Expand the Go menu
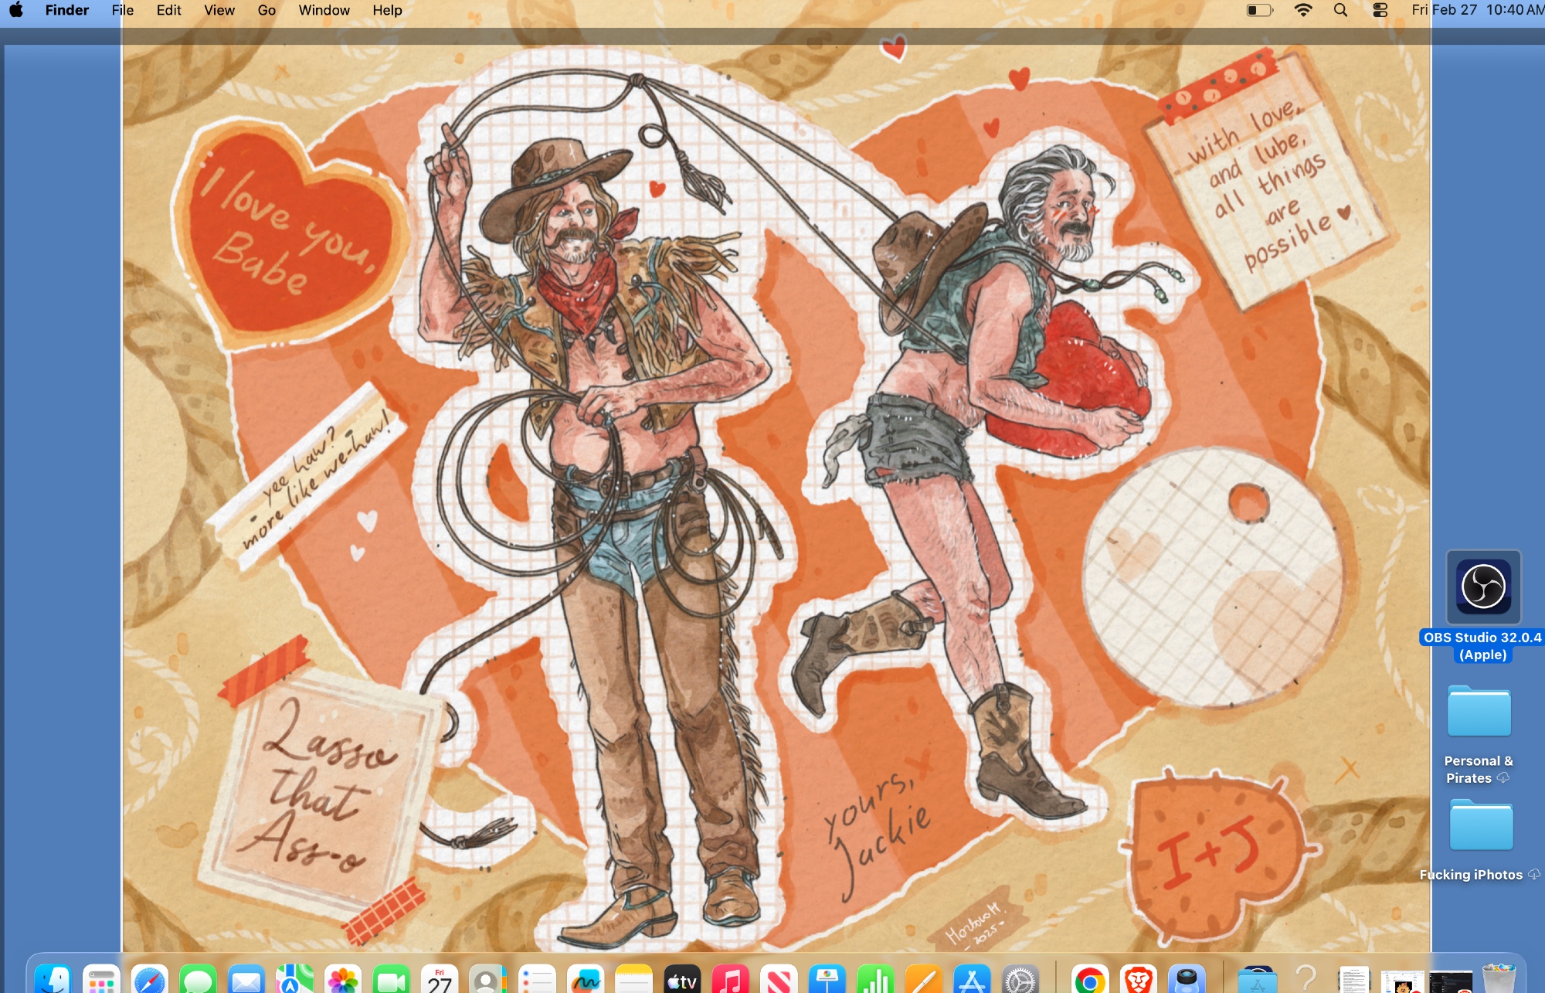This screenshot has height=993, width=1545. [x=267, y=10]
